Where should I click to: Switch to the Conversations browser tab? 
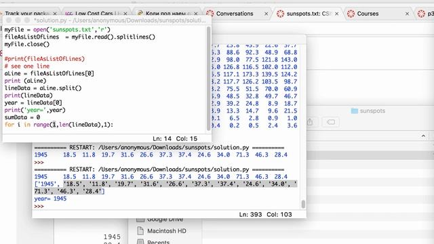235,14
